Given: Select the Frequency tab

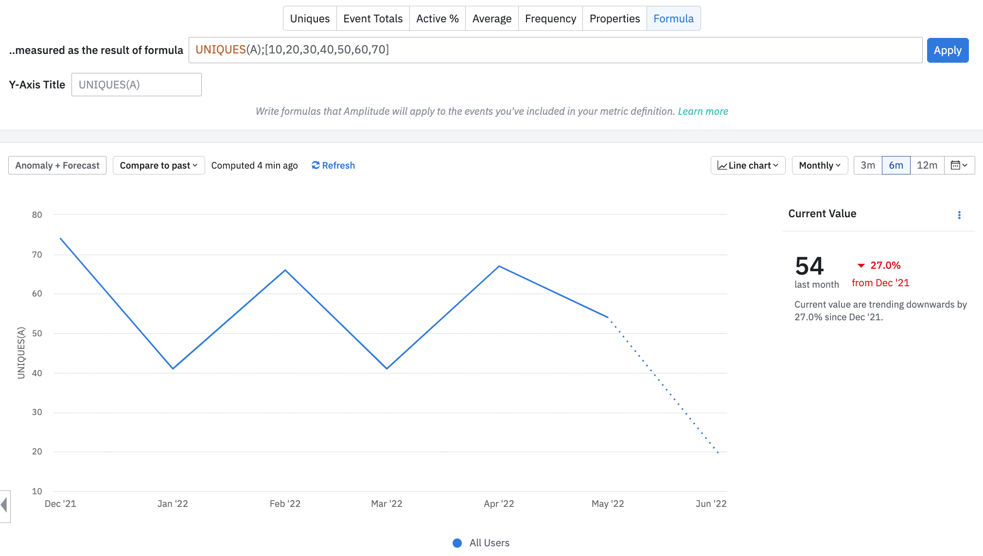Looking at the screenshot, I should tap(550, 18).
